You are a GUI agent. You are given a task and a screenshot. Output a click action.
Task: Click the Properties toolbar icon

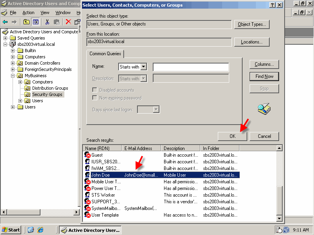coord(77,22)
